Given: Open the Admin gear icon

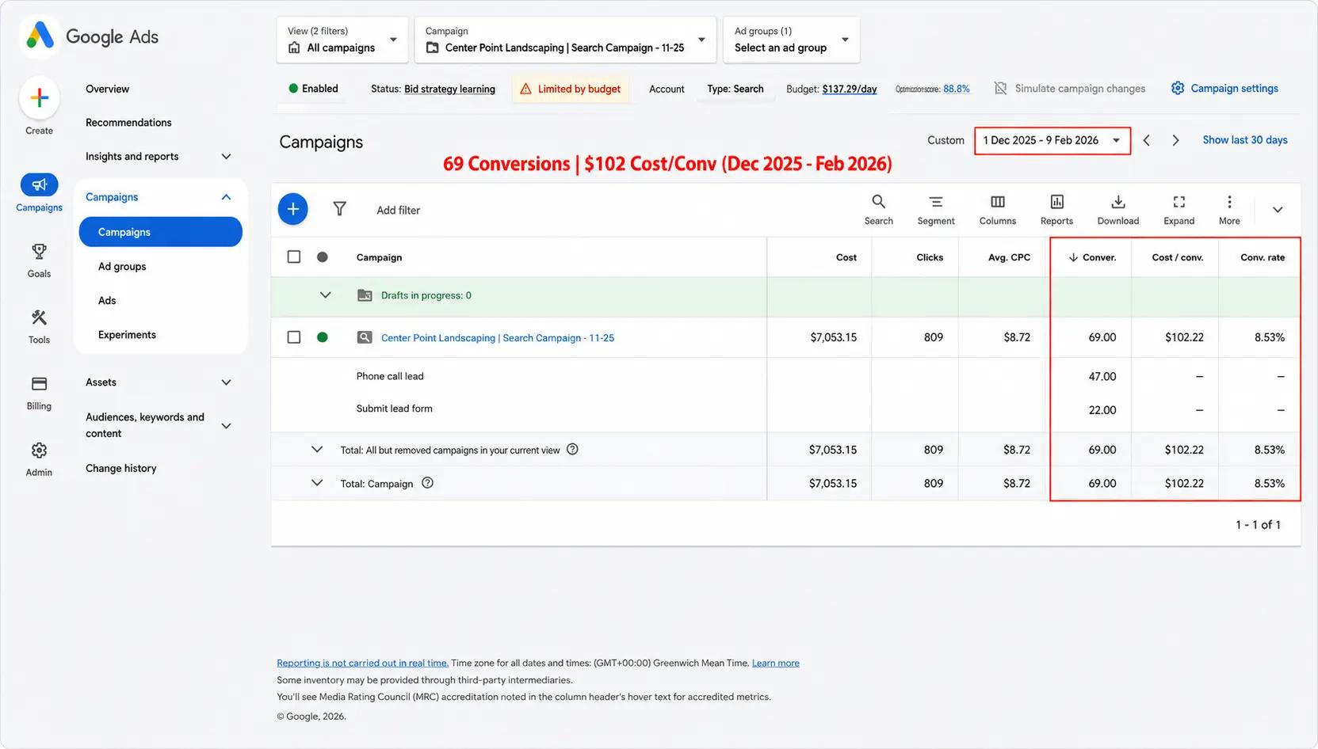Looking at the screenshot, I should 39,451.
